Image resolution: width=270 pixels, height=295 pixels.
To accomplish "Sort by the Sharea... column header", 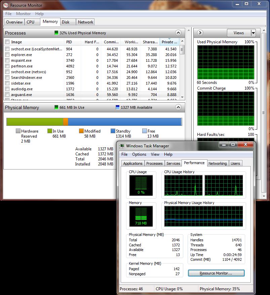I will [150, 42].
